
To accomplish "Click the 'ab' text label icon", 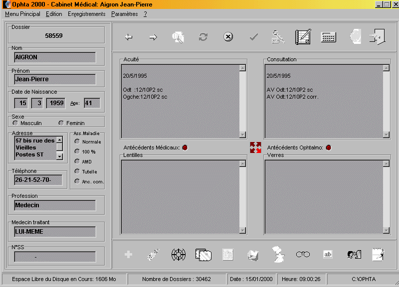I will click(328, 254).
